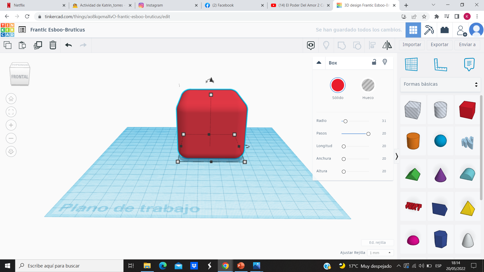Open the Notes tool
The height and width of the screenshot is (272, 484).
click(x=469, y=64)
